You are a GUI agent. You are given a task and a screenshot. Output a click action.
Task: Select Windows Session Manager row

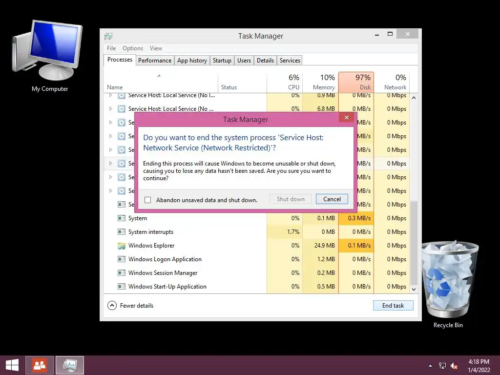(257, 273)
